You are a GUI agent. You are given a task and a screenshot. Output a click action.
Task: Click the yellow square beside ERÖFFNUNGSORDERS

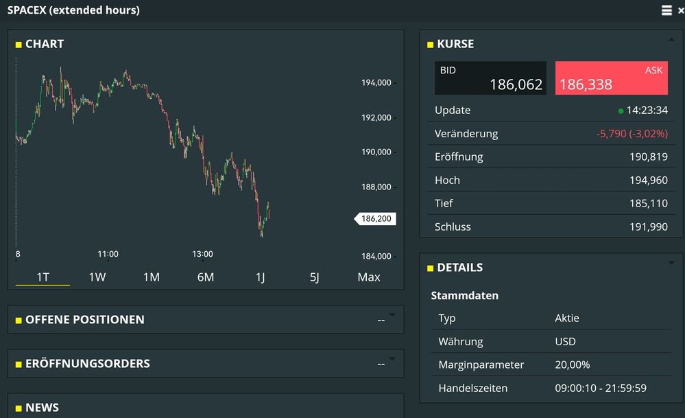click(19, 364)
